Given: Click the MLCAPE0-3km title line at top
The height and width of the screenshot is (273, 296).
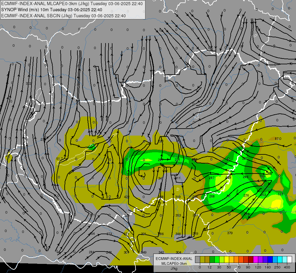Looking at the screenshot, I should (72, 4).
